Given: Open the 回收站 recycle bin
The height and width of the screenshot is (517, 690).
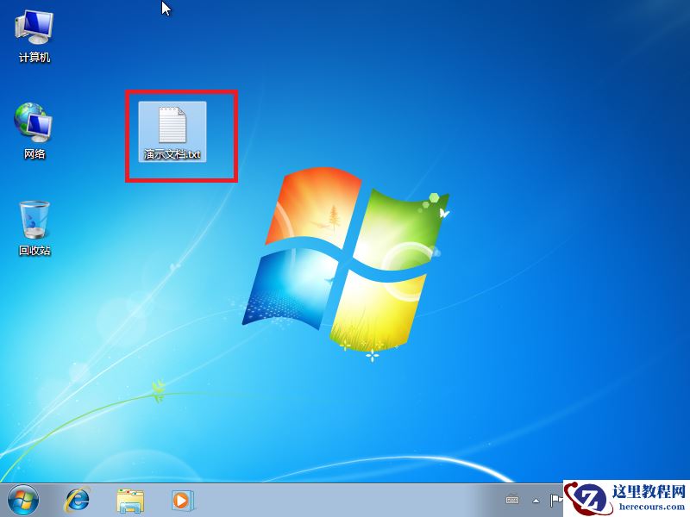Looking at the screenshot, I should (34, 220).
